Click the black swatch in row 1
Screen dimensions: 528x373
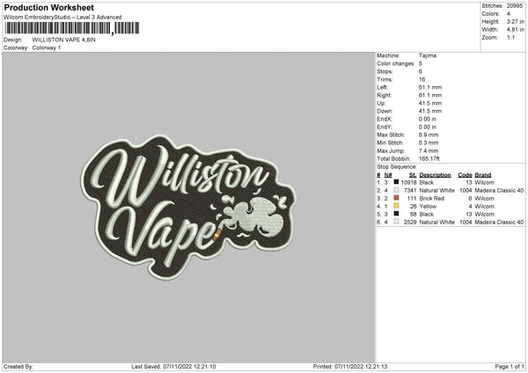point(396,182)
